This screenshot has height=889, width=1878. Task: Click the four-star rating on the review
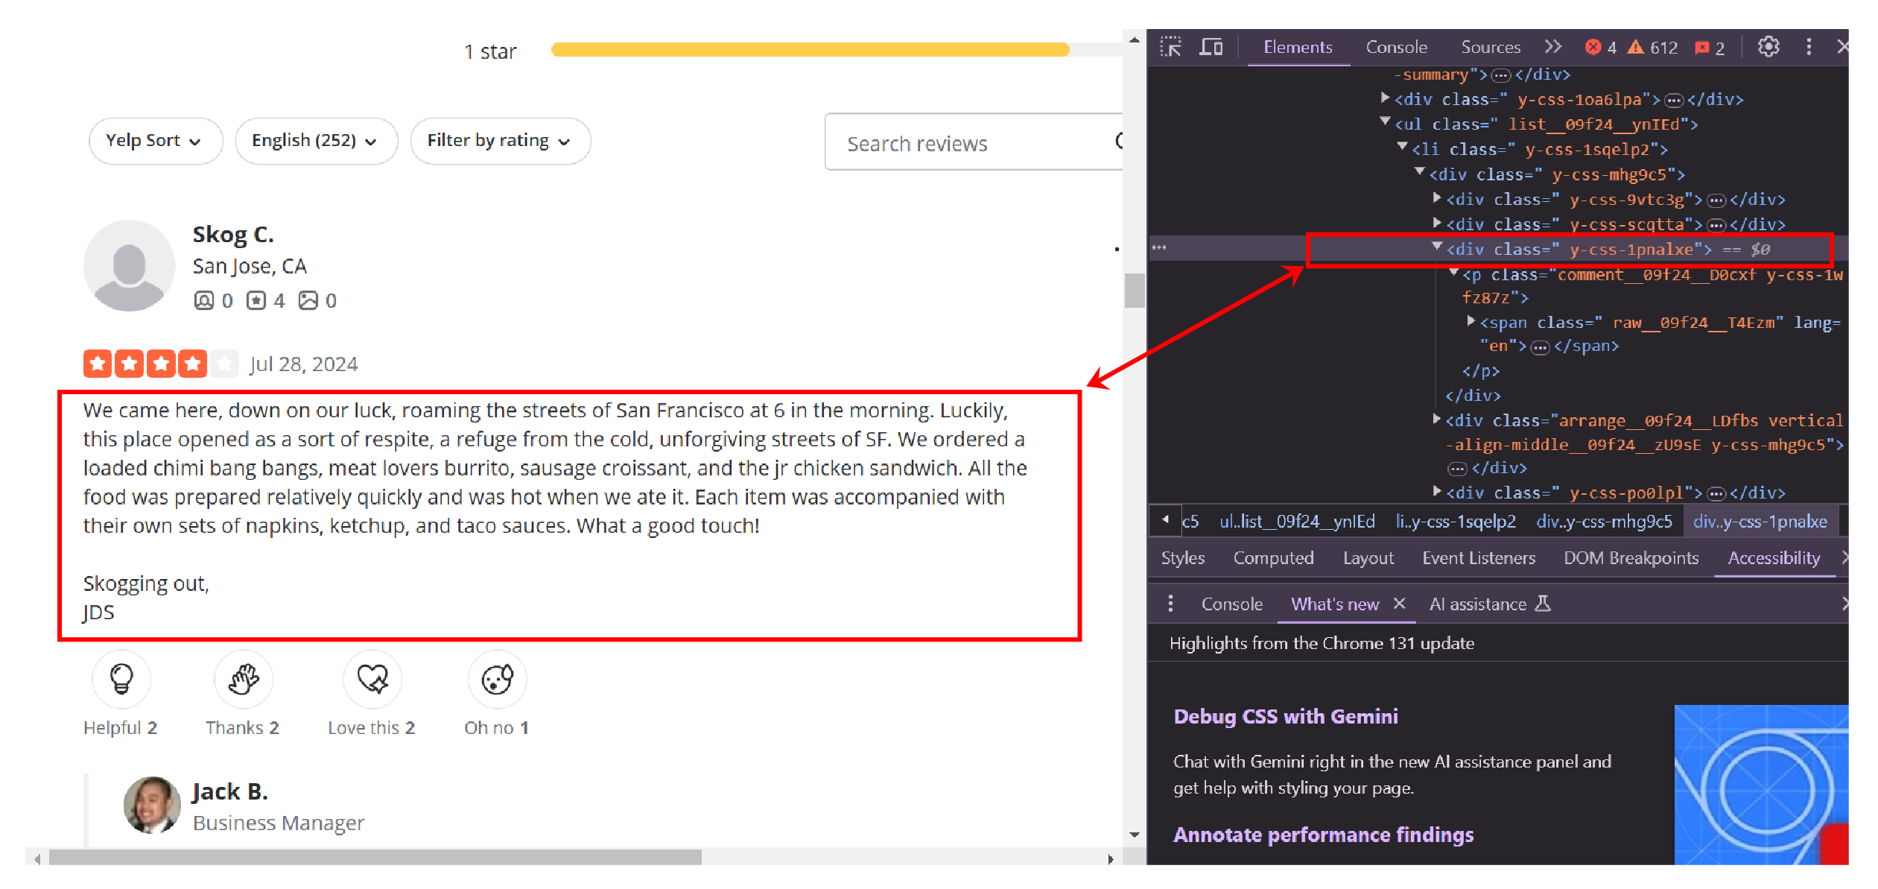pyautogui.click(x=161, y=364)
